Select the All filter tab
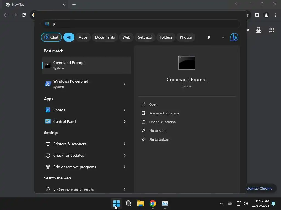This screenshot has width=281, height=210. (69, 37)
